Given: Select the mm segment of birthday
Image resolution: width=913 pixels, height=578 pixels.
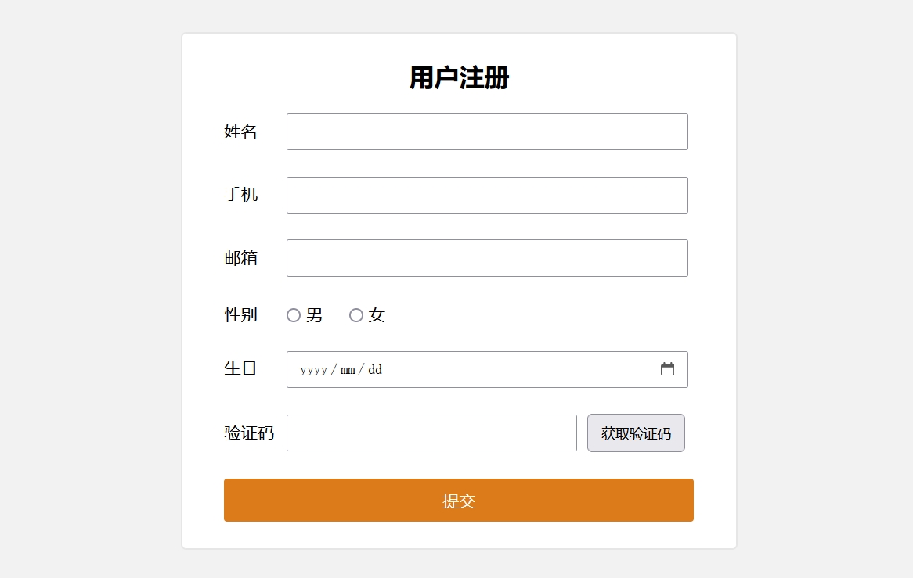Looking at the screenshot, I should 348,370.
